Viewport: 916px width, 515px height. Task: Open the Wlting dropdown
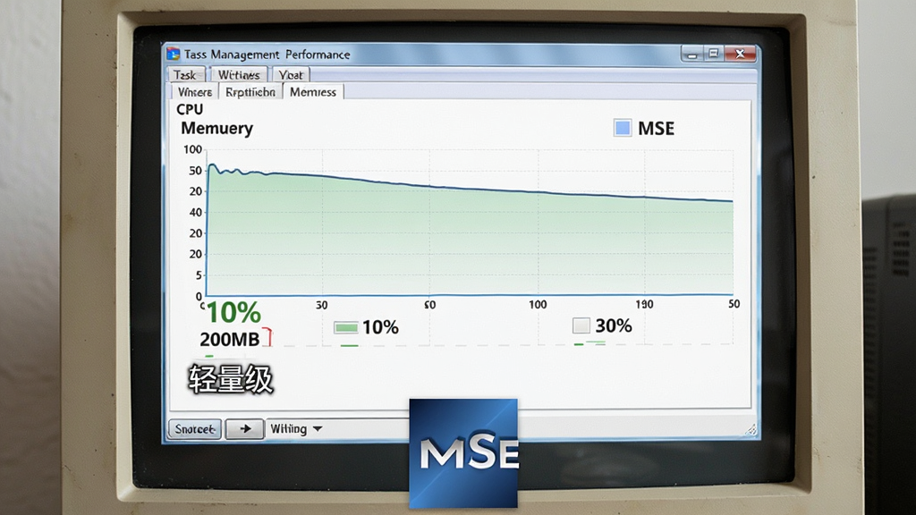(295, 429)
